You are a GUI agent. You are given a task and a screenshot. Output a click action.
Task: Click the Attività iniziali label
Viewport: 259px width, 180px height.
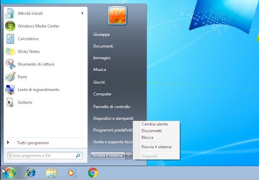(30, 13)
